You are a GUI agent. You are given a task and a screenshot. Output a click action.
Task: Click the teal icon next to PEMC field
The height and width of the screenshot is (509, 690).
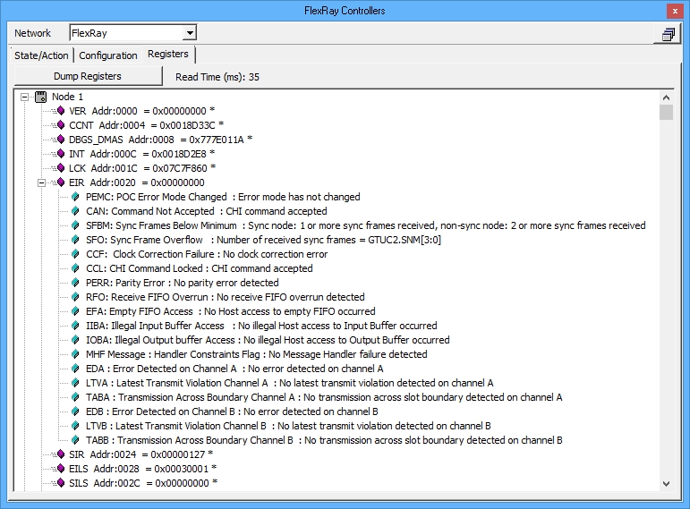tap(77, 197)
